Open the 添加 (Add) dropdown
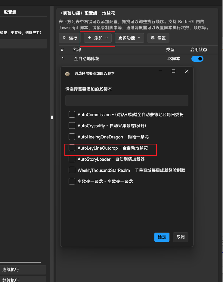The height and width of the screenshot is (282, 223). coord(98,38)
